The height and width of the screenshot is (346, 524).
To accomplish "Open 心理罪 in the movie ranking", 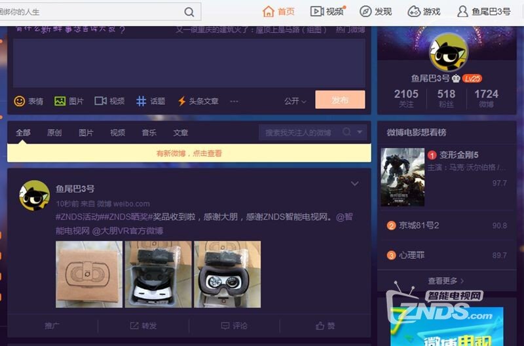I will tap(411, 256).
